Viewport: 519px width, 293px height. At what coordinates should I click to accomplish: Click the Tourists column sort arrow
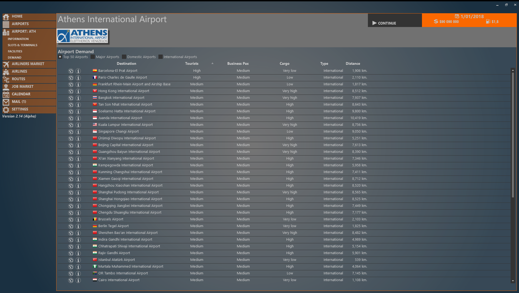point(213,63)
